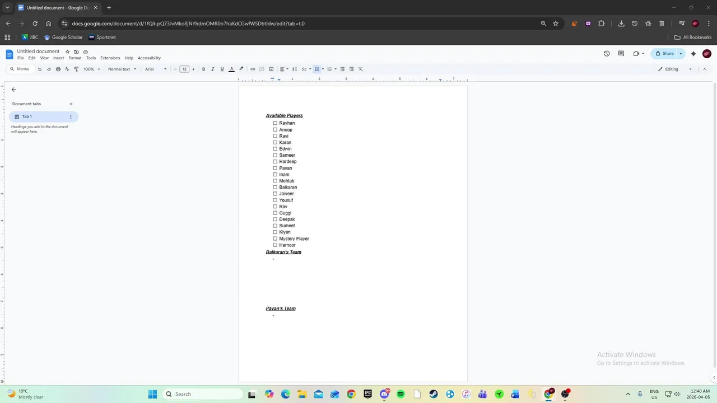Close the document tabs sidebar with back arrow
Image resolution: width=717 pixels, height=403 pixels.
tap(14, 90)
